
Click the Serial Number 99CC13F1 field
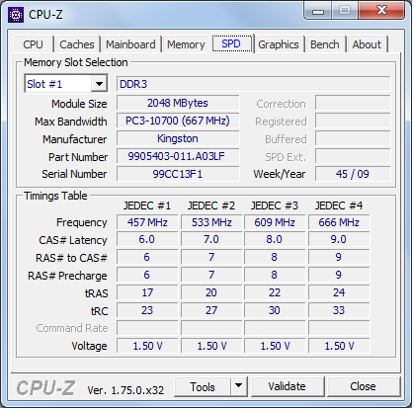click(x=178, y=174)
